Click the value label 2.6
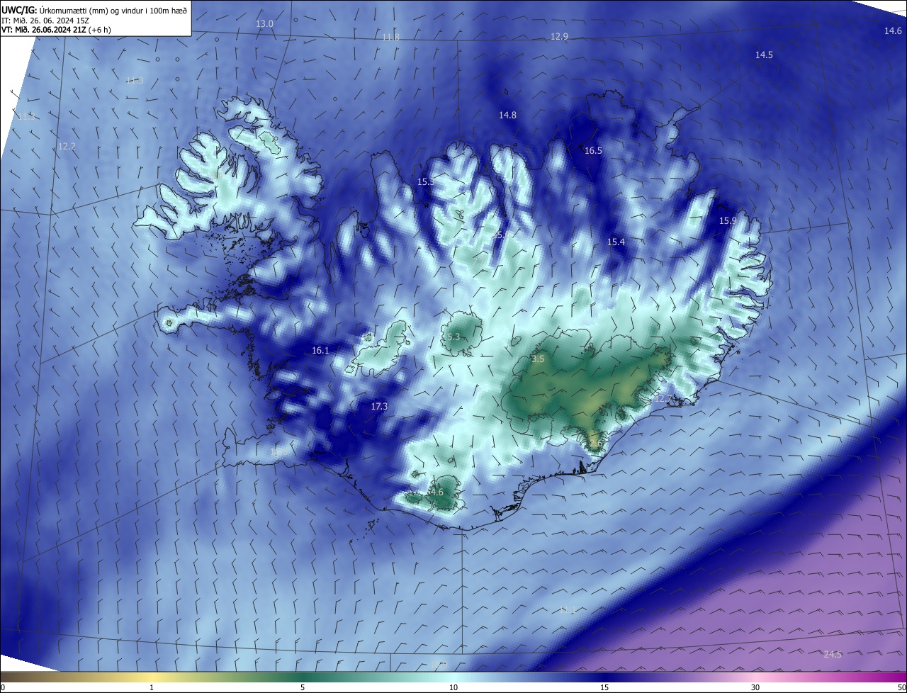Viewport: 907px width, 693px height. click(x=595, y=444)
